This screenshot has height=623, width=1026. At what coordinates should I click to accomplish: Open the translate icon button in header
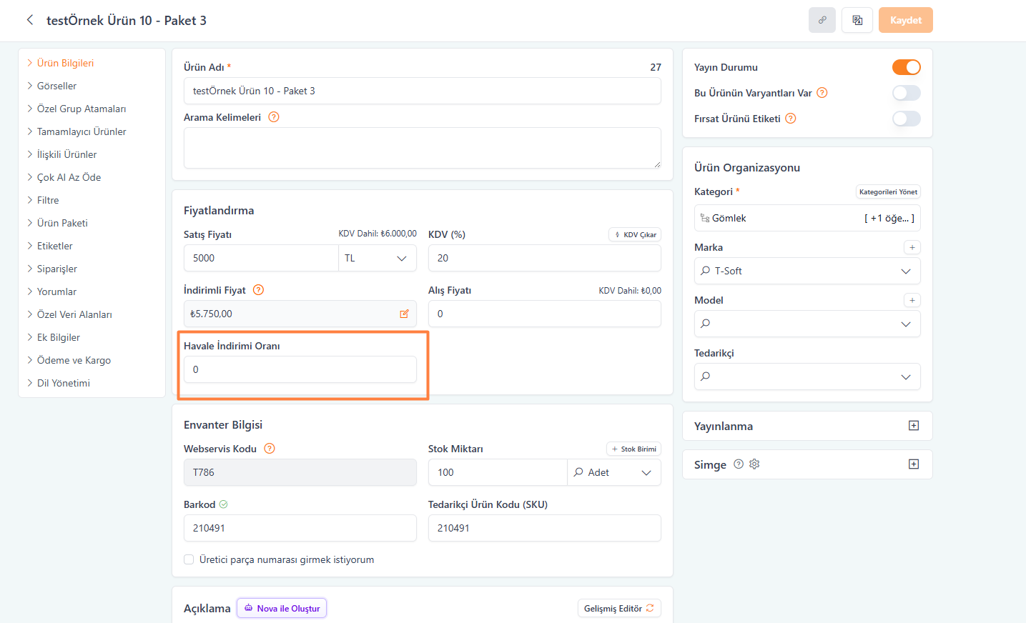[x=857, y=20]
